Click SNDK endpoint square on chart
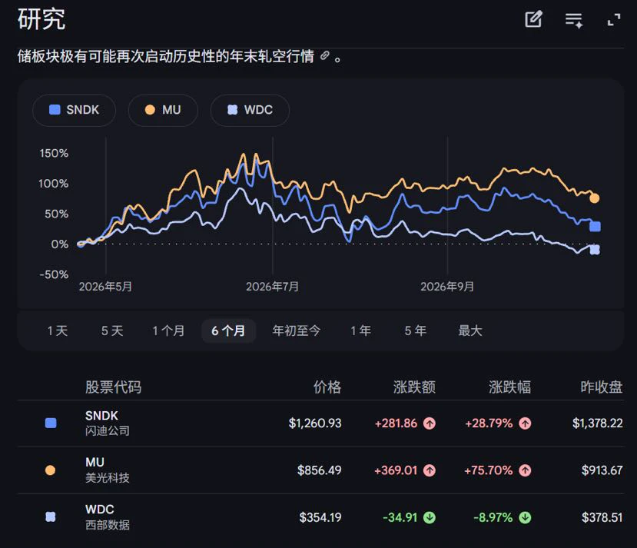 596,226
